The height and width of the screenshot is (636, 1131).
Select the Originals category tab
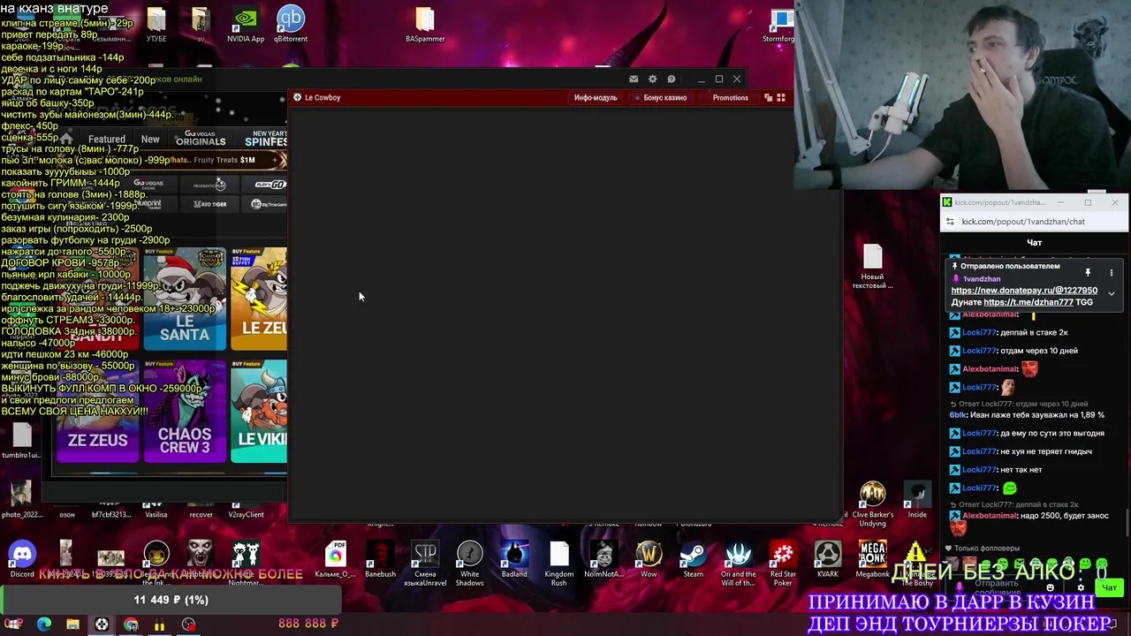coord(201,139)
